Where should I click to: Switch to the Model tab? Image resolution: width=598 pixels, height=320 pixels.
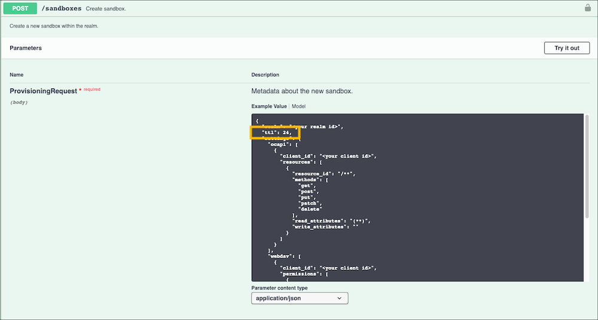tap(298, 106)
